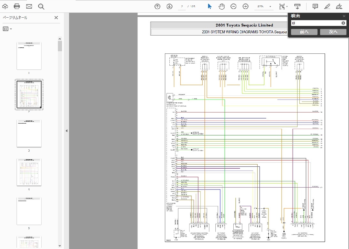Click the page number field
The height and width of the screenshot is (249, 349).
tap(182, 6)
